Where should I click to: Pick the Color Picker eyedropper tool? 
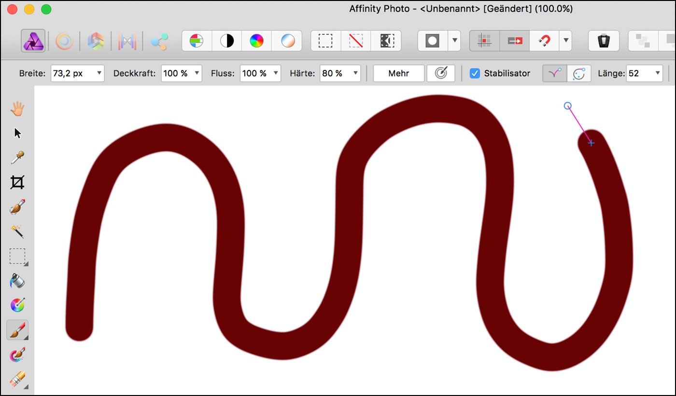point(18,158)
